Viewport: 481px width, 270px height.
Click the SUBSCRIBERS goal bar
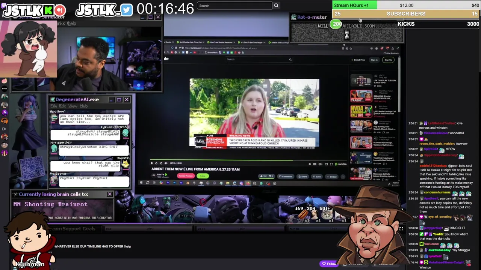[x=406, y=14]
